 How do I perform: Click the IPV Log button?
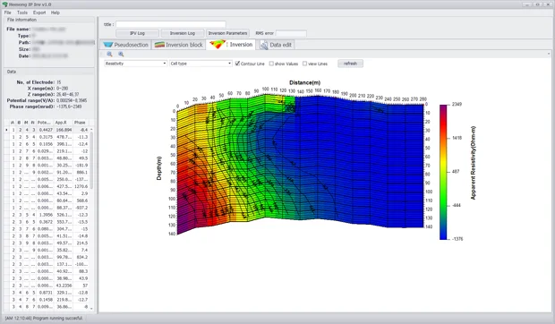[x=137, y=33]
